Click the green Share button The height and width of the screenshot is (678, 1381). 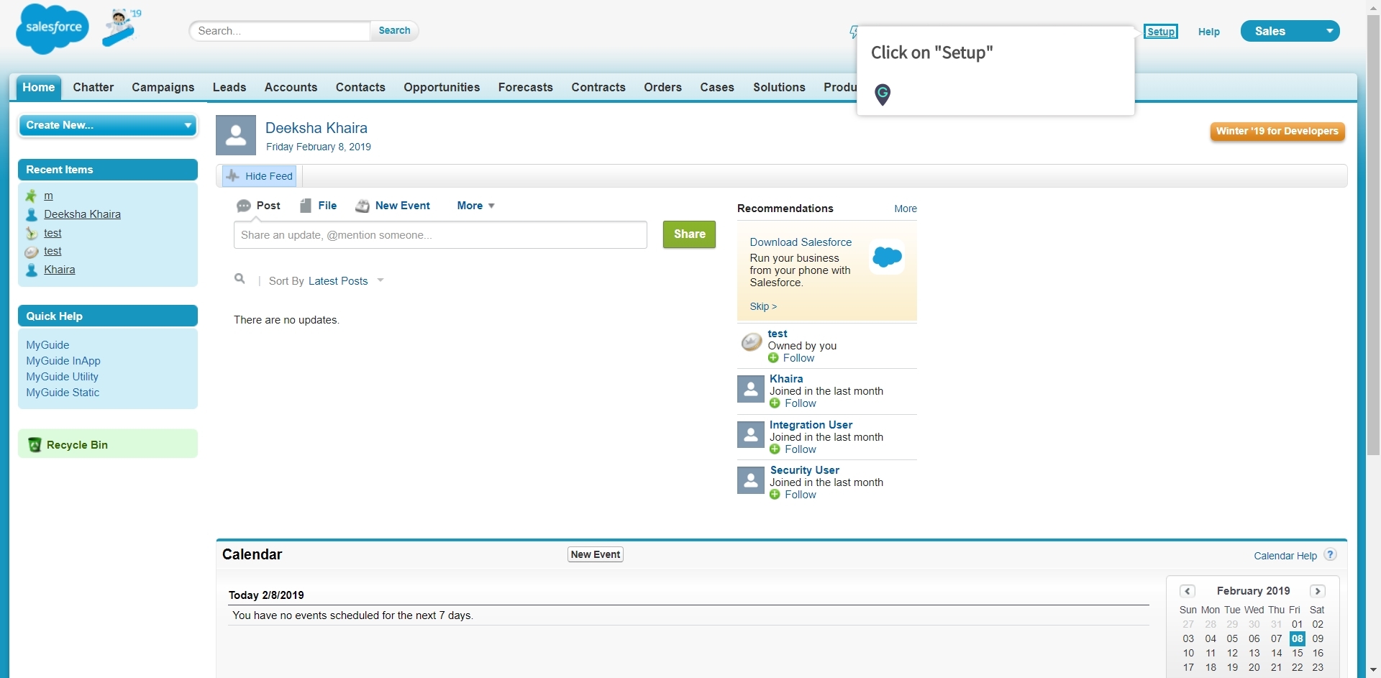[x=689, y=234]
